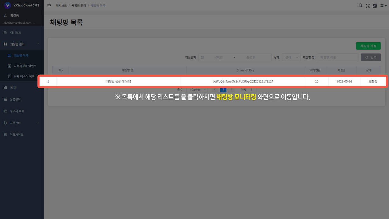The image size is (389, 219).
Task: Open the search magnifier in the top bar
Action: click(360, 5)
